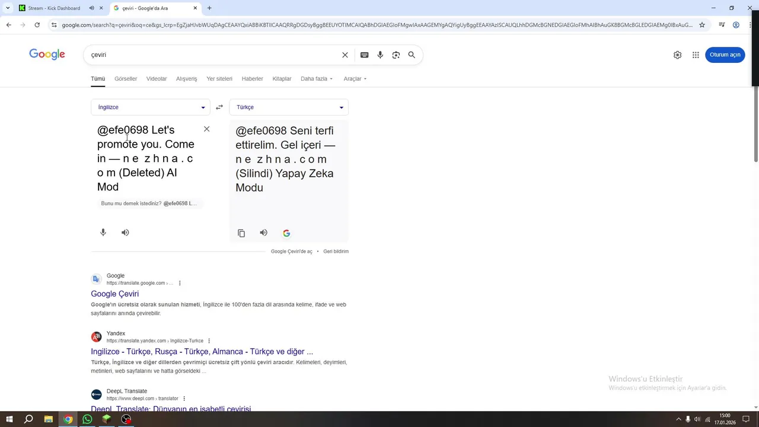Image resolution: width=759 pixels, height=427 pixels.
Task: Listen to the English source text
Action: point(125,232)
